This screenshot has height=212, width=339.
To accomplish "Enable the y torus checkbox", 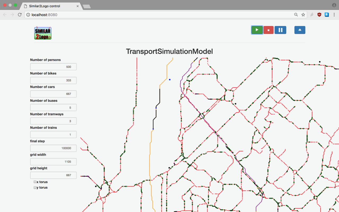I will tap(35, 187).
